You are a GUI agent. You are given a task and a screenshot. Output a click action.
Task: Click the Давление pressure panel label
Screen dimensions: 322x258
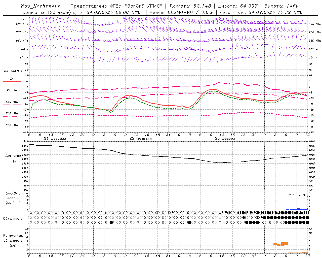pos(13,156)
